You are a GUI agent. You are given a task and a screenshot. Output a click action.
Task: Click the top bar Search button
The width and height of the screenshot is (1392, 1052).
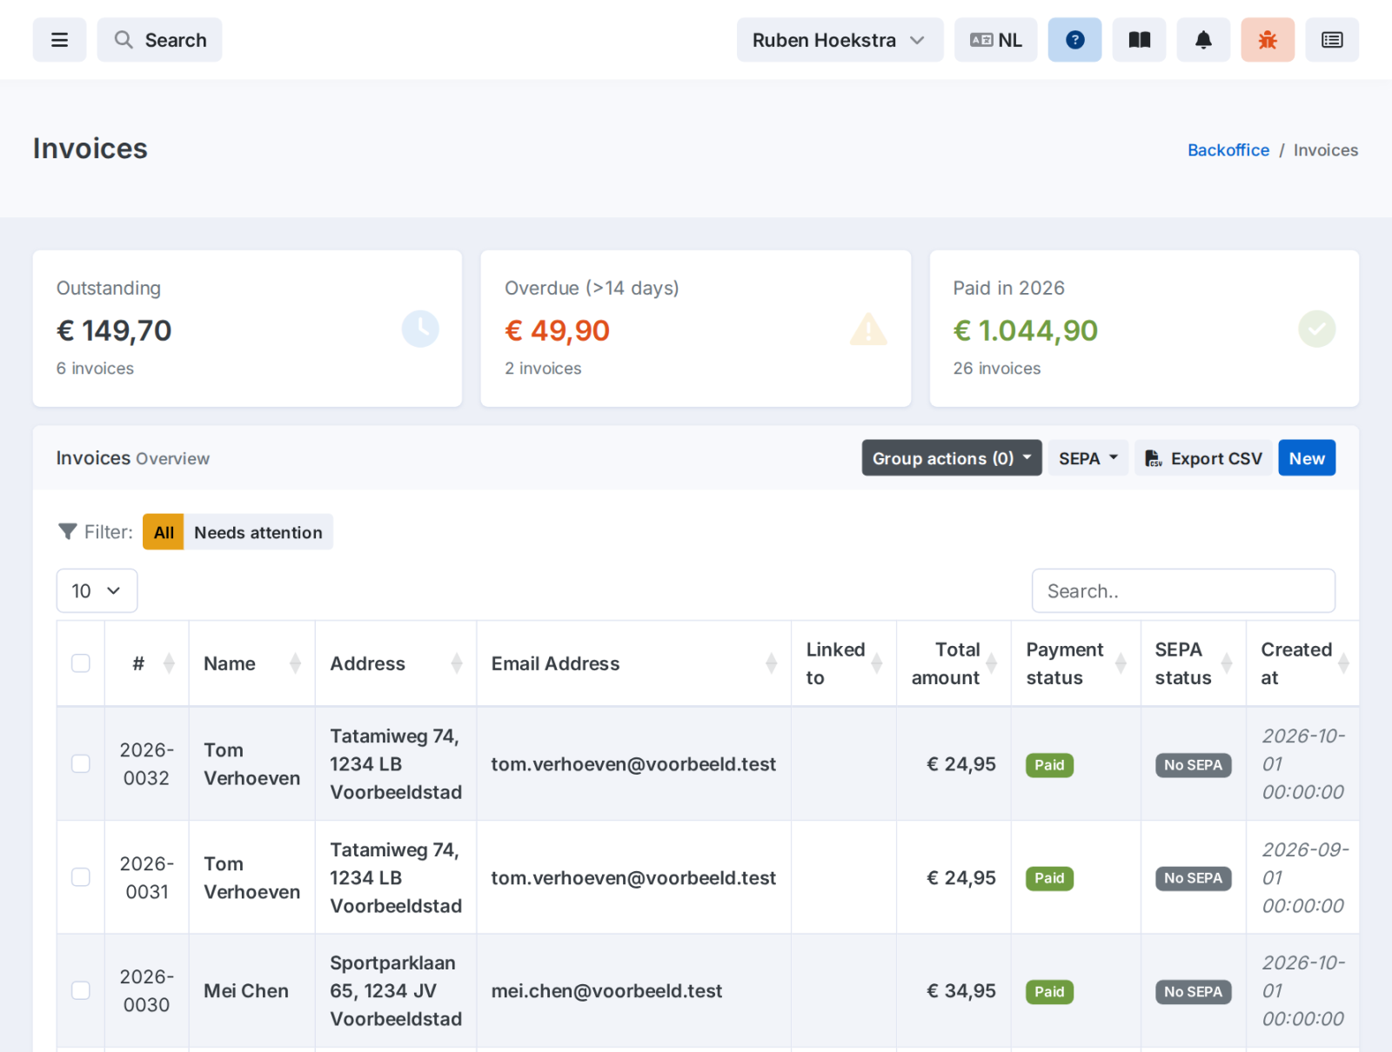coord(159,40)
